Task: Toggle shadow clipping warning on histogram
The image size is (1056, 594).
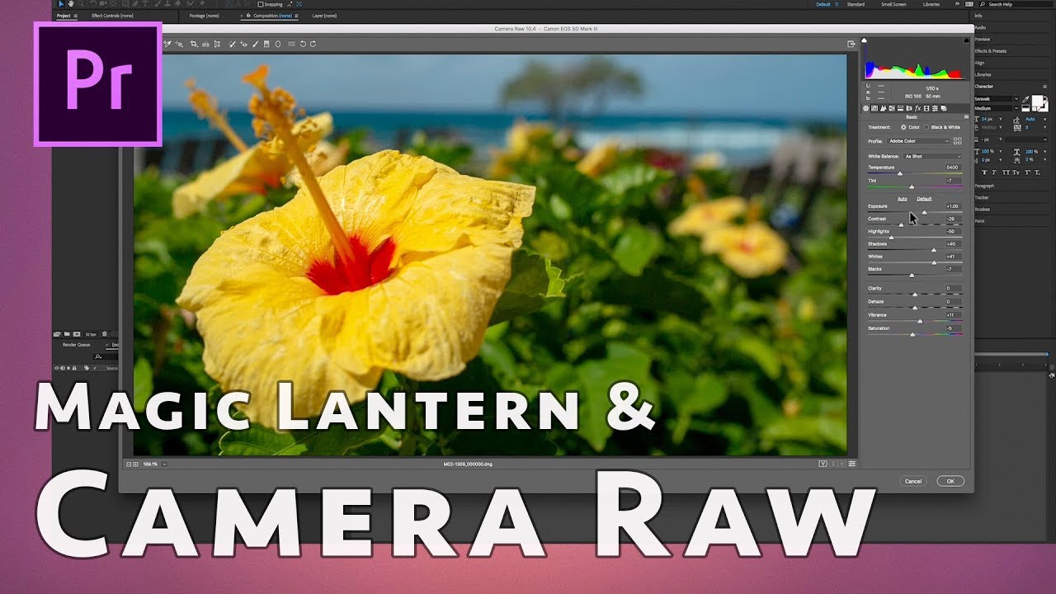Action: (864, 40)
